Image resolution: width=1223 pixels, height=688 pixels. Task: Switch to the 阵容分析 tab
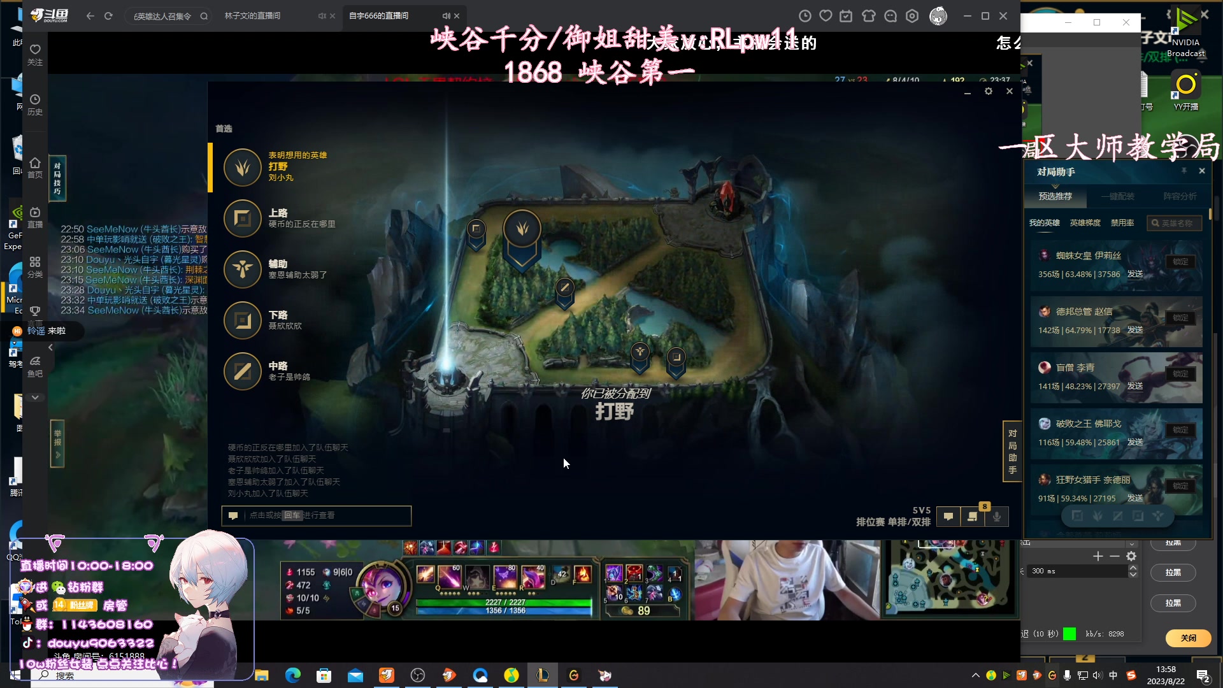(x=1180, y=197)
